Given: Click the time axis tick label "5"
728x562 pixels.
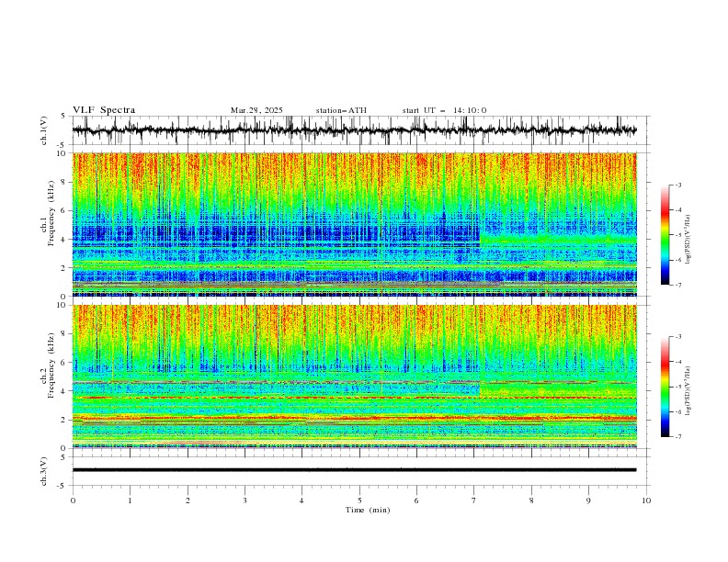Looking at the screenshot, I should coord(359,500).
